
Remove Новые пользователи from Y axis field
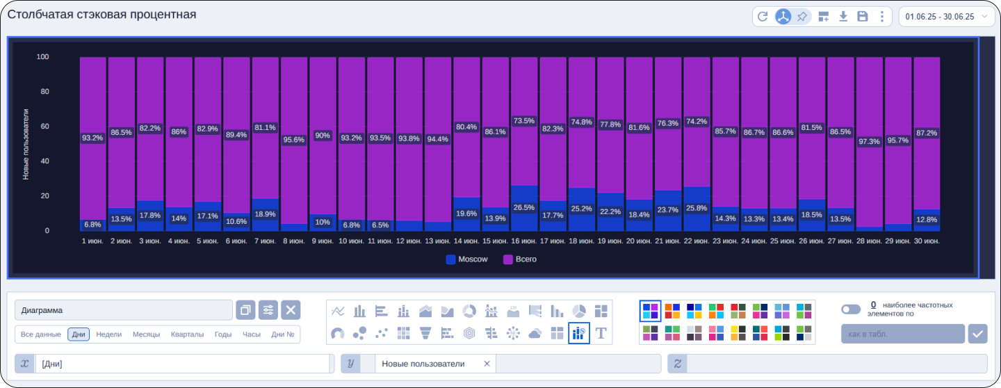coord(487,364)
